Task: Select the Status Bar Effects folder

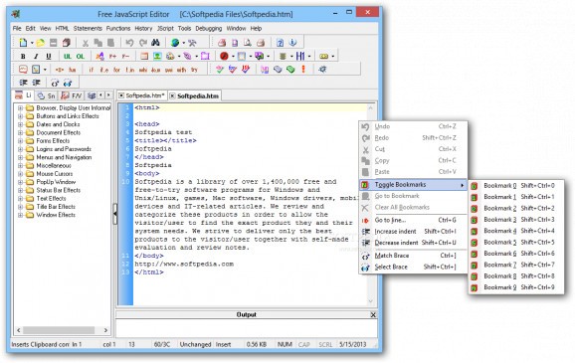Action: click(x=59, y=190)
